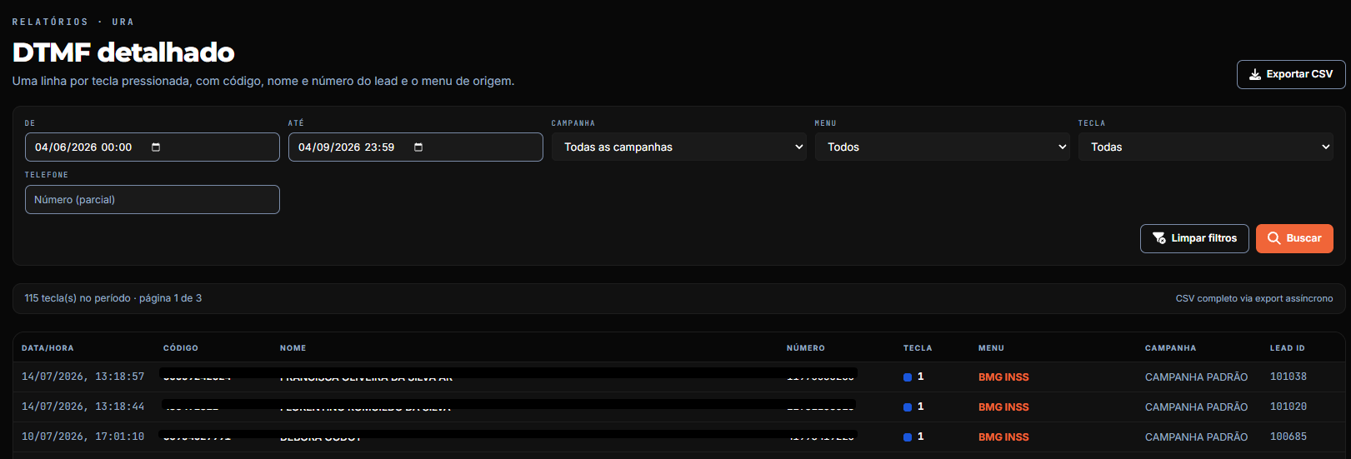
Task: Click blue key marker in lead 101038 row
Action: tap(908, 377)
